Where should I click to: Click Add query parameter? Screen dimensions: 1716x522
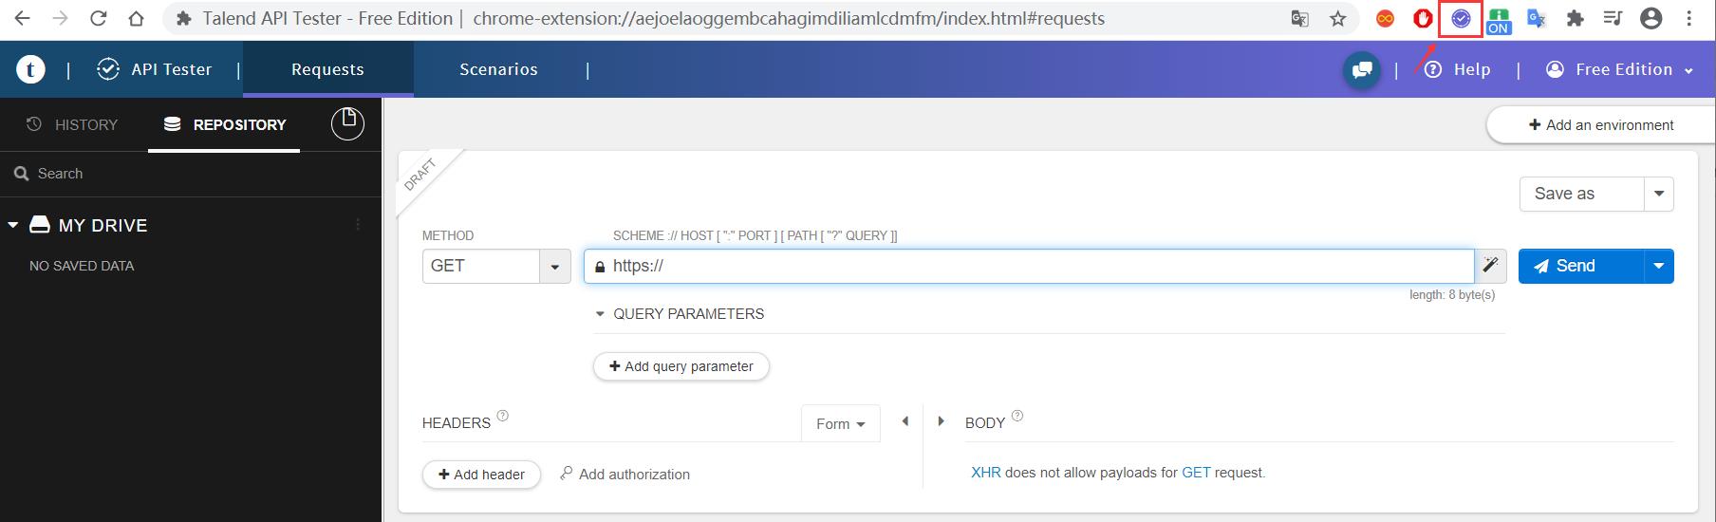coord(681,366)
